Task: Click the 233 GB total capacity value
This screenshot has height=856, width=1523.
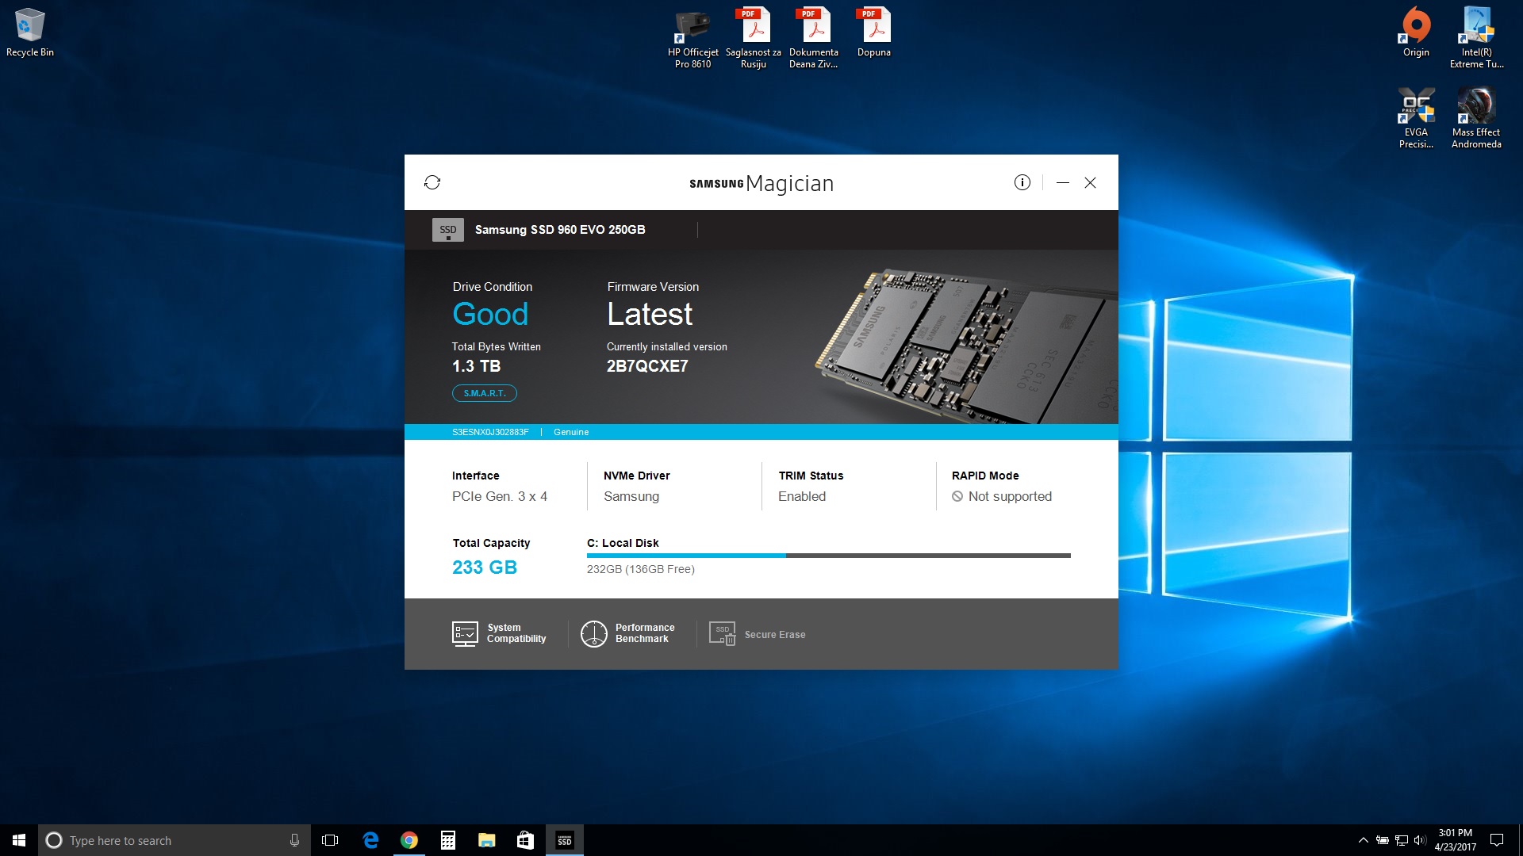Action: (485, 567)
